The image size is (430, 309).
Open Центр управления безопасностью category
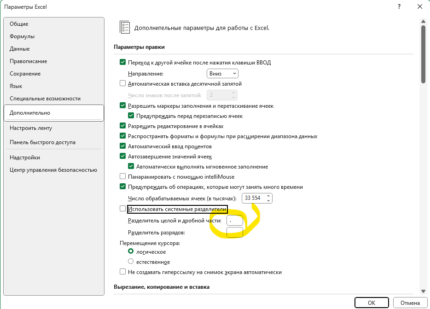click(53, 170)
